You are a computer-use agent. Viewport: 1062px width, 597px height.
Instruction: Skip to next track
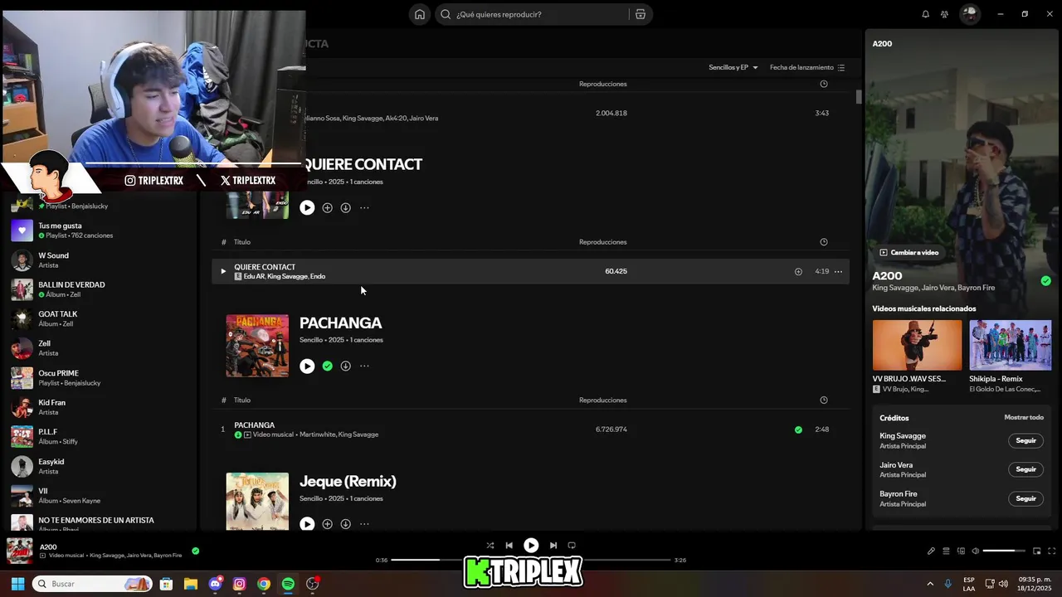click(553, 546)
